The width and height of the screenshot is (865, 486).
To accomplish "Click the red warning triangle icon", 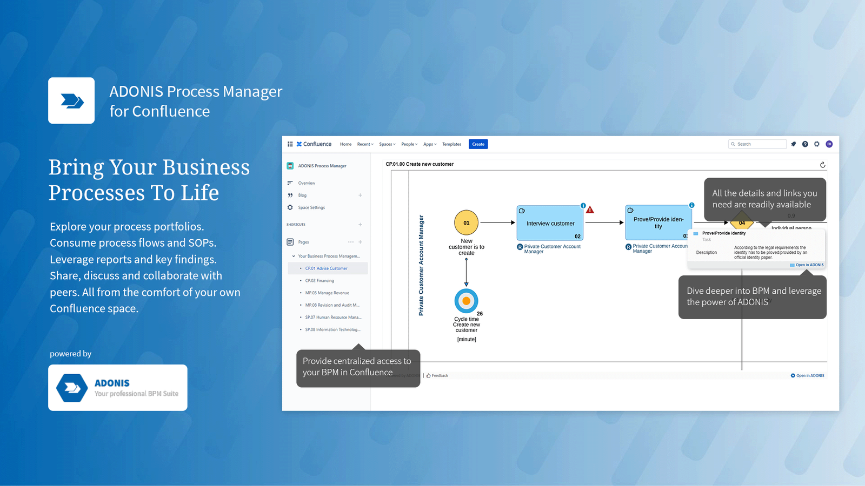I will coord(590,210).
